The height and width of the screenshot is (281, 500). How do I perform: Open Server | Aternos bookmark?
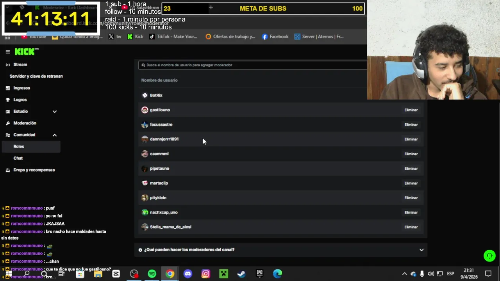pos(319,37)
